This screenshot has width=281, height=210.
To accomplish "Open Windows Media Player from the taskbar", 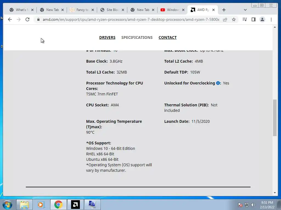I will 41,205.
